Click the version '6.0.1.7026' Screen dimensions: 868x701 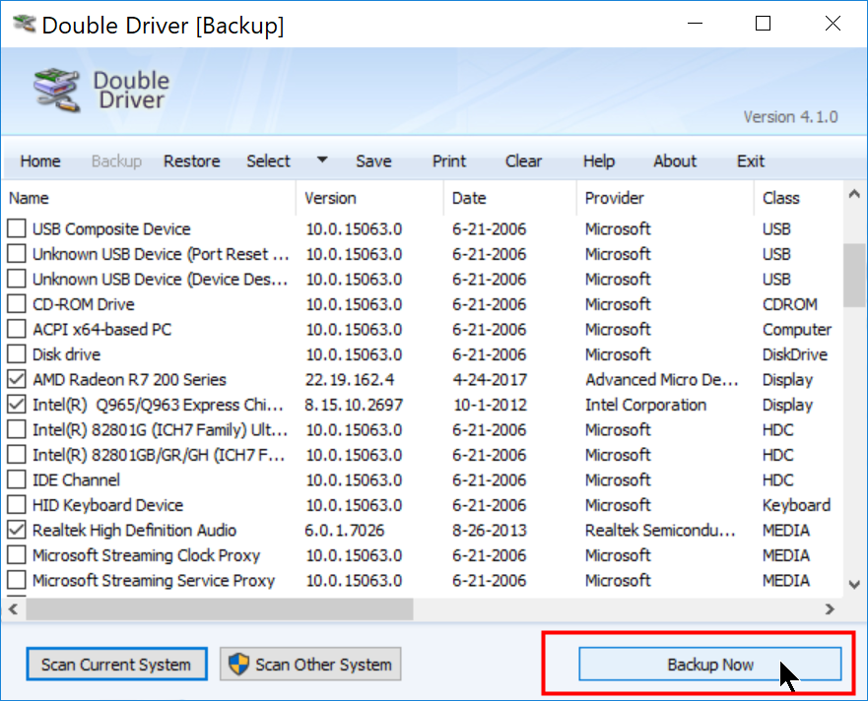(344, 530)
